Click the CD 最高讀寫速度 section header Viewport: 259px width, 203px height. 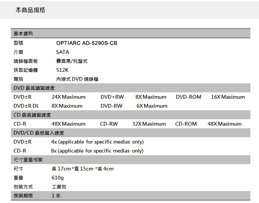[x=131, y=115]
